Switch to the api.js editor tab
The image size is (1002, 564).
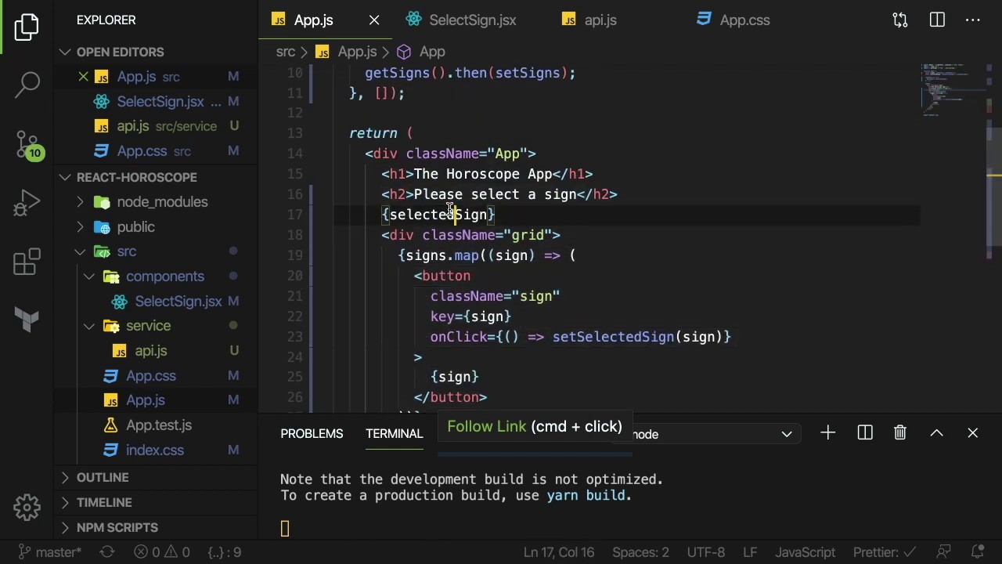[x=600, y=20]
